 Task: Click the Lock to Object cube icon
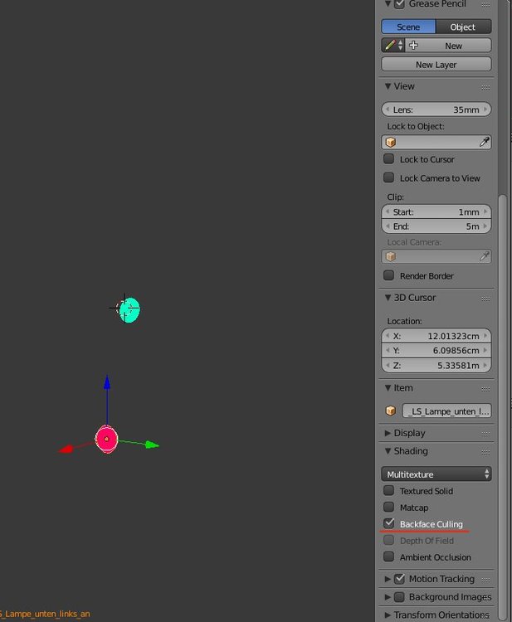[x=391, y=142]
